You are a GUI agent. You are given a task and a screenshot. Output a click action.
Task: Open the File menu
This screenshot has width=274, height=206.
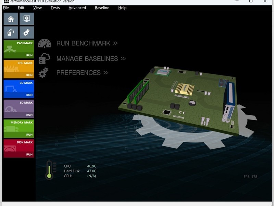(x=6, y=8)
